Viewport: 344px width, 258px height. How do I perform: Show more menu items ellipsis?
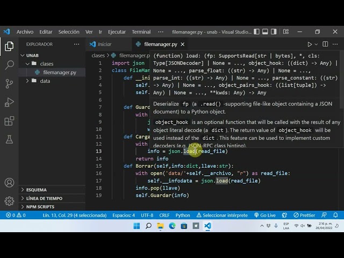tap(161, 32)
